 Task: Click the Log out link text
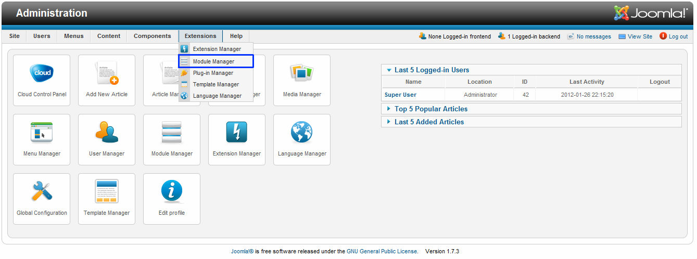pos(678,36)
